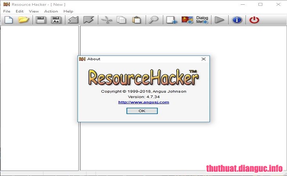Click the Compile script play icon
Screen dimensions: 287x176
219,20
